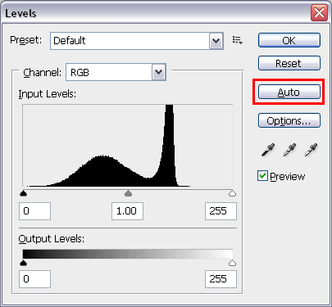
Task: Focus the gamma field showing 1.00
Action: [x=127, y=211]
